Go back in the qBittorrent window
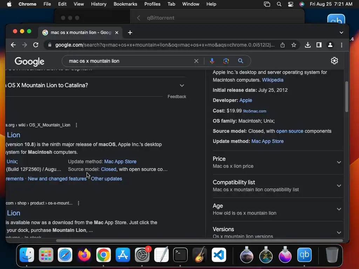This screenshot has height=269, width=359. [x=138, y=18]
